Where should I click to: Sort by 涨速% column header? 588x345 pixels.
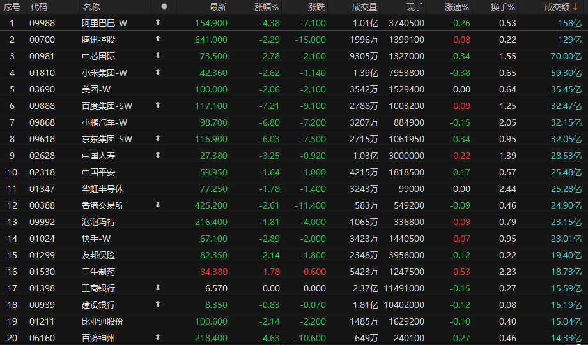pyautogui.click(x=457, y=7)
